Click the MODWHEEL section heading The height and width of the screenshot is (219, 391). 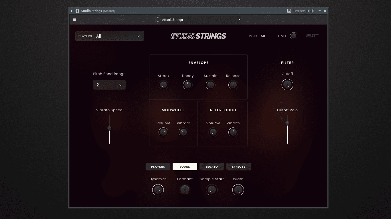(x=173, y=110)
